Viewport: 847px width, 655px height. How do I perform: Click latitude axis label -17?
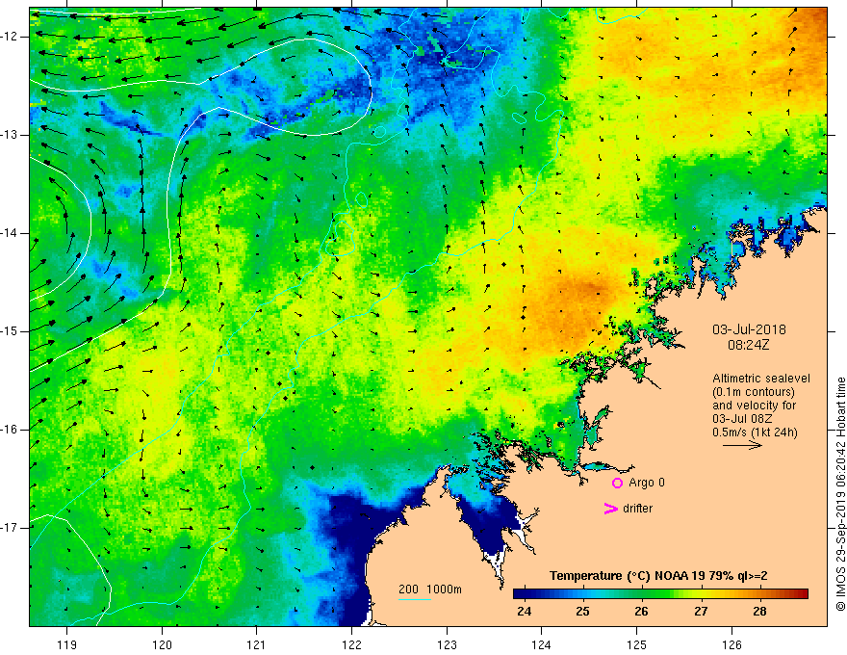click(10, 528)
